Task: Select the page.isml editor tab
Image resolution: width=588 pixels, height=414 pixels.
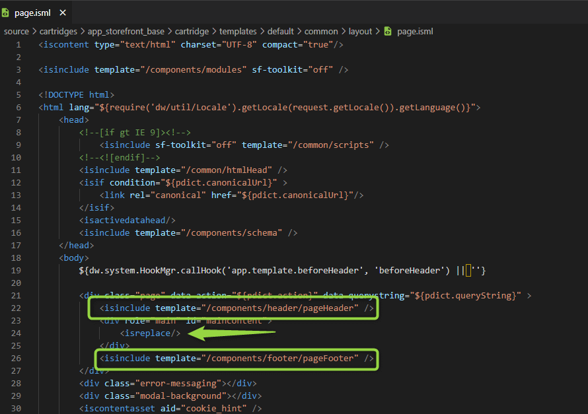Action: tap(36, 13)
